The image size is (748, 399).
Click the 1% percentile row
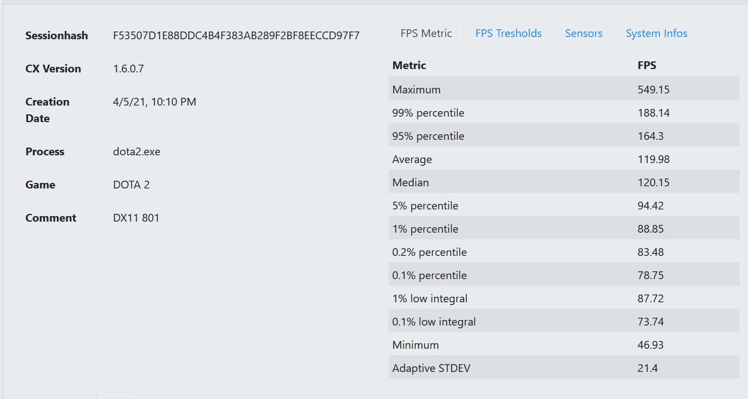point(564,229)
